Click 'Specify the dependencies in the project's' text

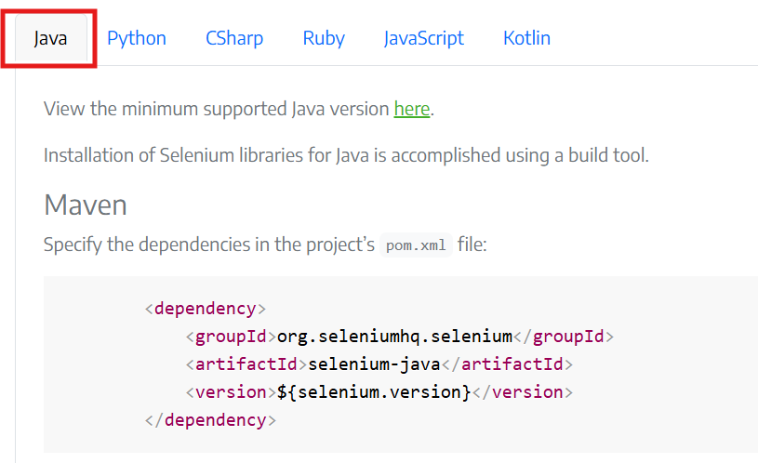[209, 245]
